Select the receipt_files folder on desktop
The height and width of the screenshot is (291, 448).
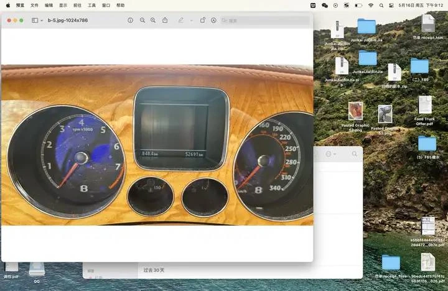391,263
